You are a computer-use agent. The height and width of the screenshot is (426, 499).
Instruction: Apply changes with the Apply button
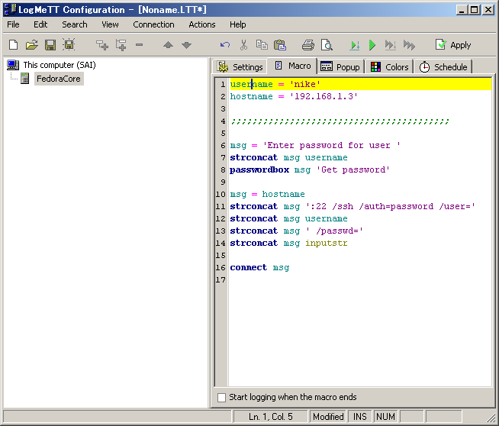(x=453, y=45)
